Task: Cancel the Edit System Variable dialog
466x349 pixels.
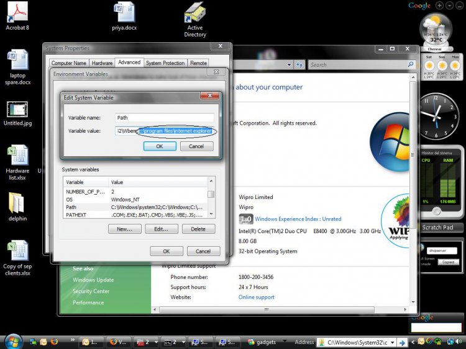Action: click(196, 146)
